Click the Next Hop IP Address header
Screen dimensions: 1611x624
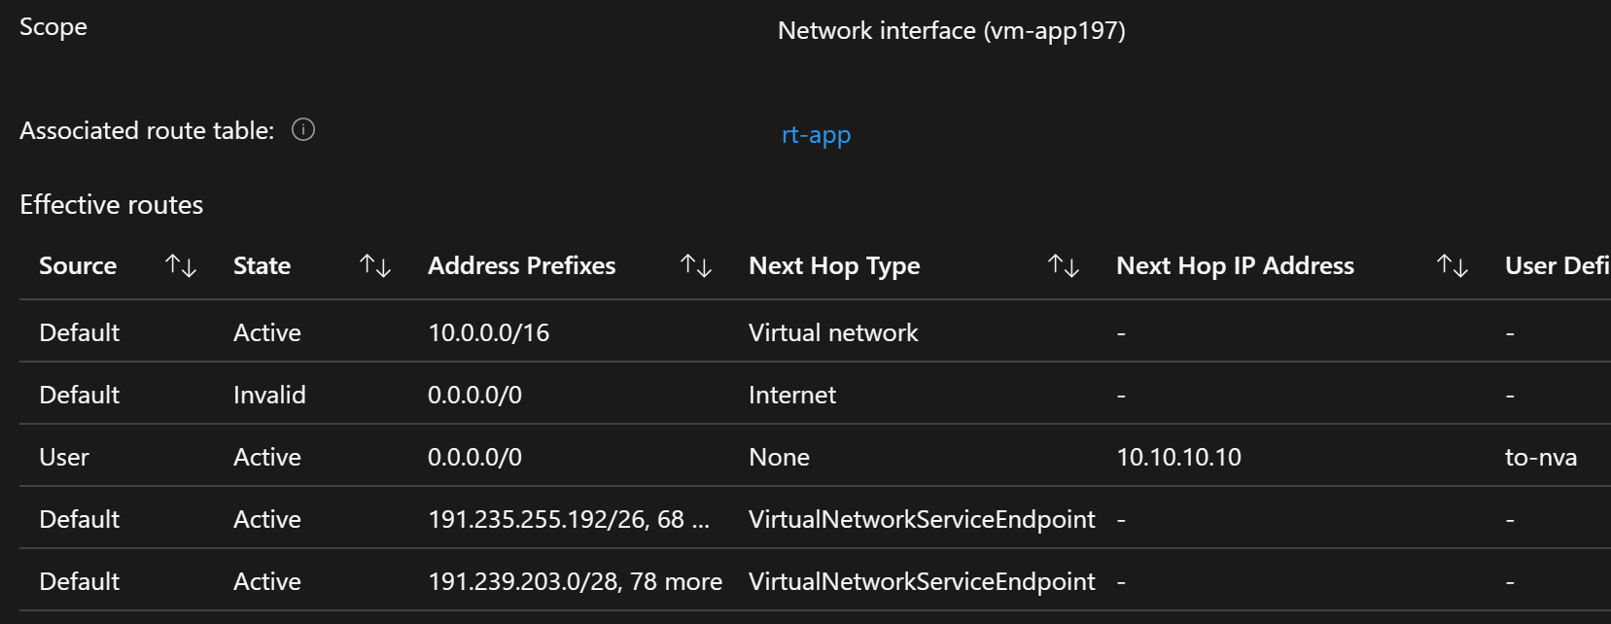click(1235, 265)
